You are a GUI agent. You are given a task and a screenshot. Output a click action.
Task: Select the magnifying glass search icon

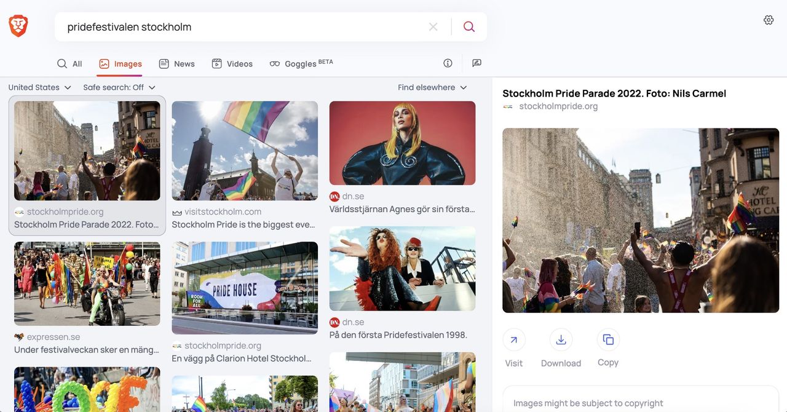pos(469,26)
